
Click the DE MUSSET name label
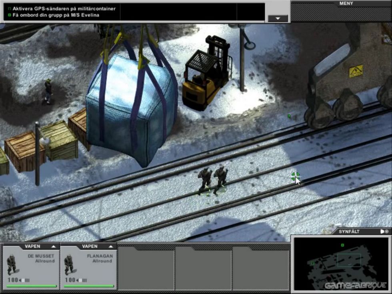[41, 256]
